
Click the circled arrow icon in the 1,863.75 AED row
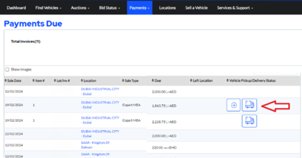pos(234,105)
